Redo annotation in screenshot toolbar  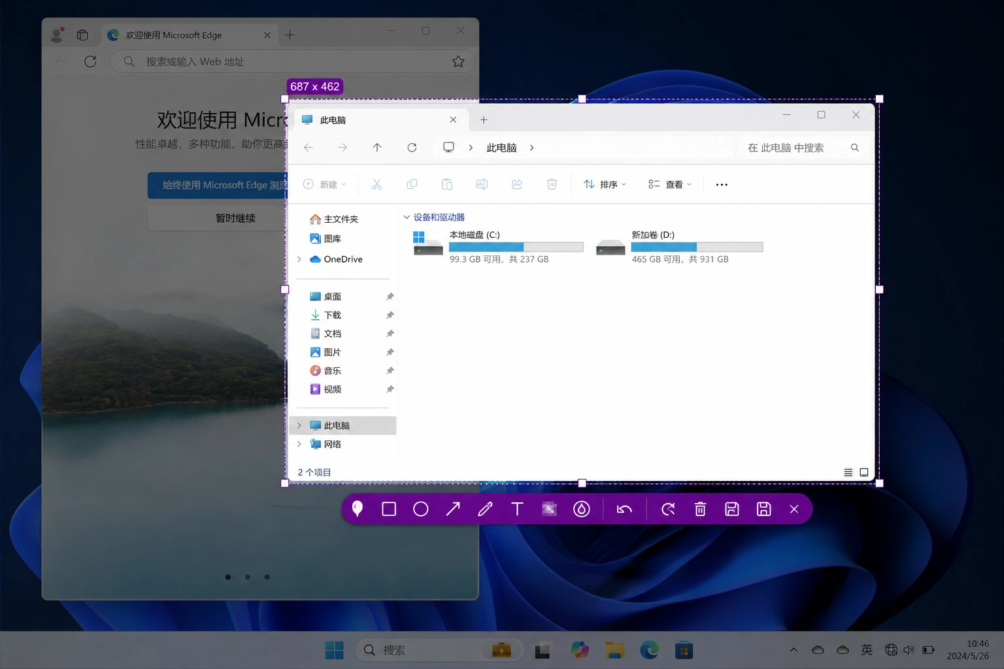click(668, 509)
